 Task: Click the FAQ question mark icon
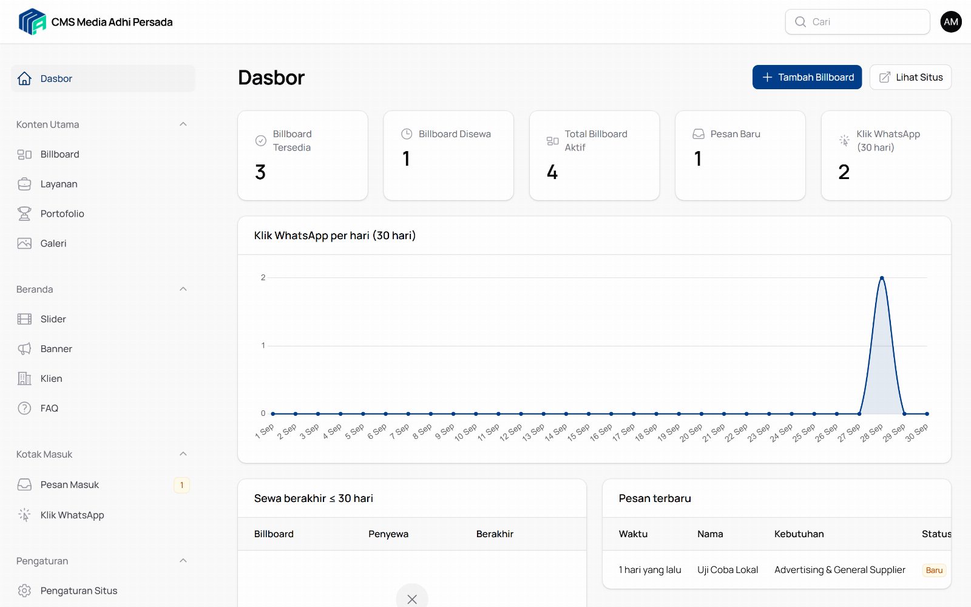pos(24,409)
